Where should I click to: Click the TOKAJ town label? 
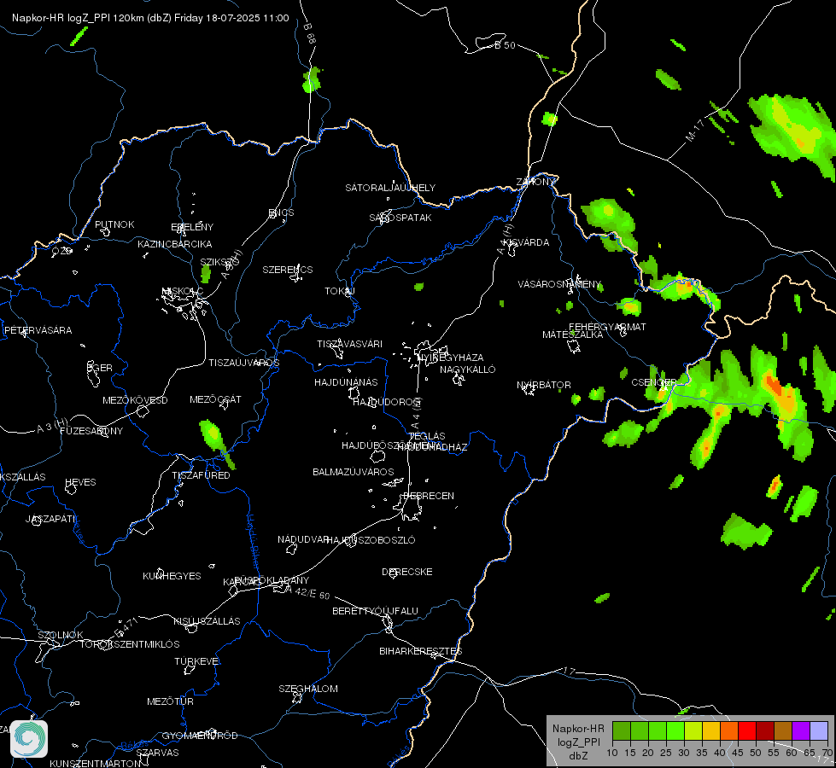click(340, 291)
